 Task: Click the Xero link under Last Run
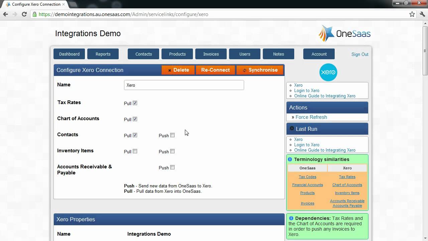point(298,139)
